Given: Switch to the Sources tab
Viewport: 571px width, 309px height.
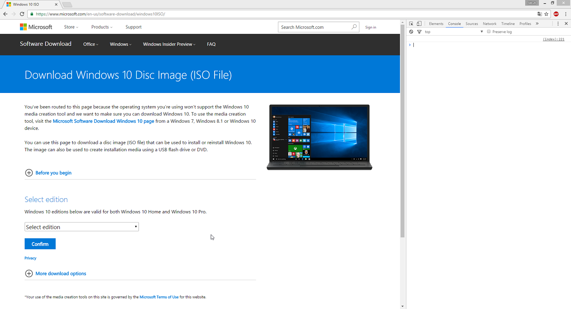Looking at the screenshot, I should click(x=472, y=24).
